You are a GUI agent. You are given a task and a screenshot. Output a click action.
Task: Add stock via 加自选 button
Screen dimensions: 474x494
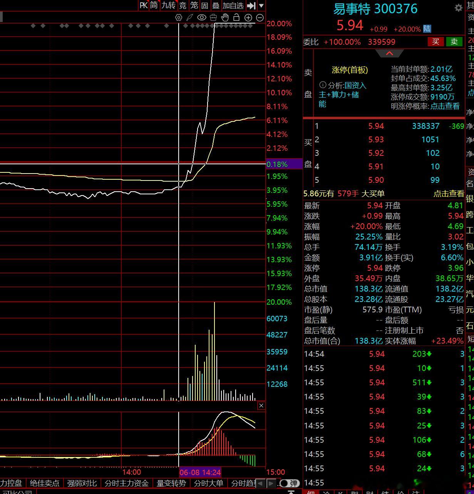[233, 5]
